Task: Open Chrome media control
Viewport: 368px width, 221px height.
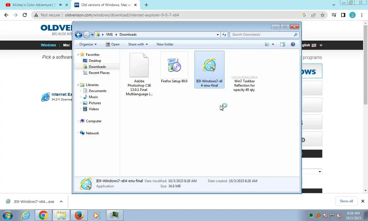Action: click(x=334, y=15)
